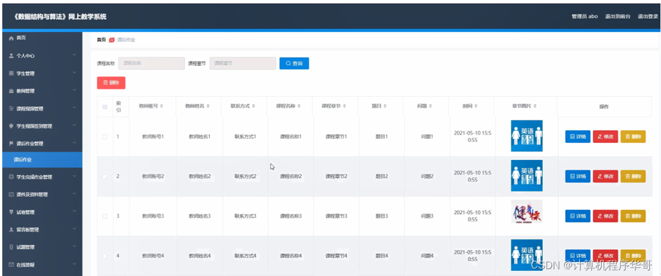Click the system title 《数据结构与算法》网上教学系统

[61, 17]
